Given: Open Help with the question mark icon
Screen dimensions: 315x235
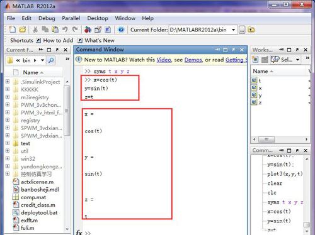Looking at the screenshot, I should 121,30.
